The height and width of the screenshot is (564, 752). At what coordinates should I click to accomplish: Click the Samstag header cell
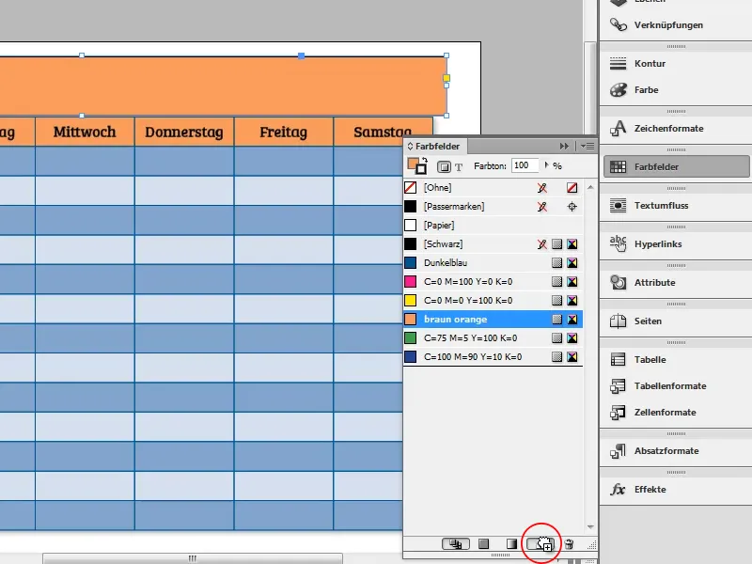click(x=383, y=132)
